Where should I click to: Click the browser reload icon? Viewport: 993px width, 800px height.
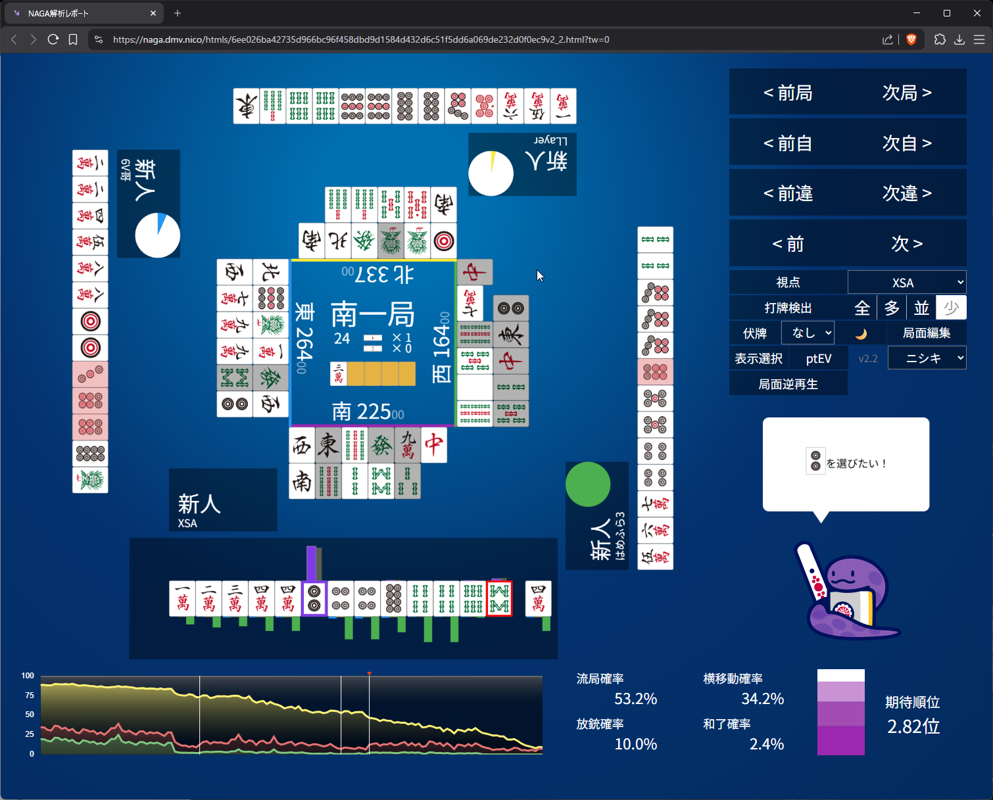click(53, 39)
